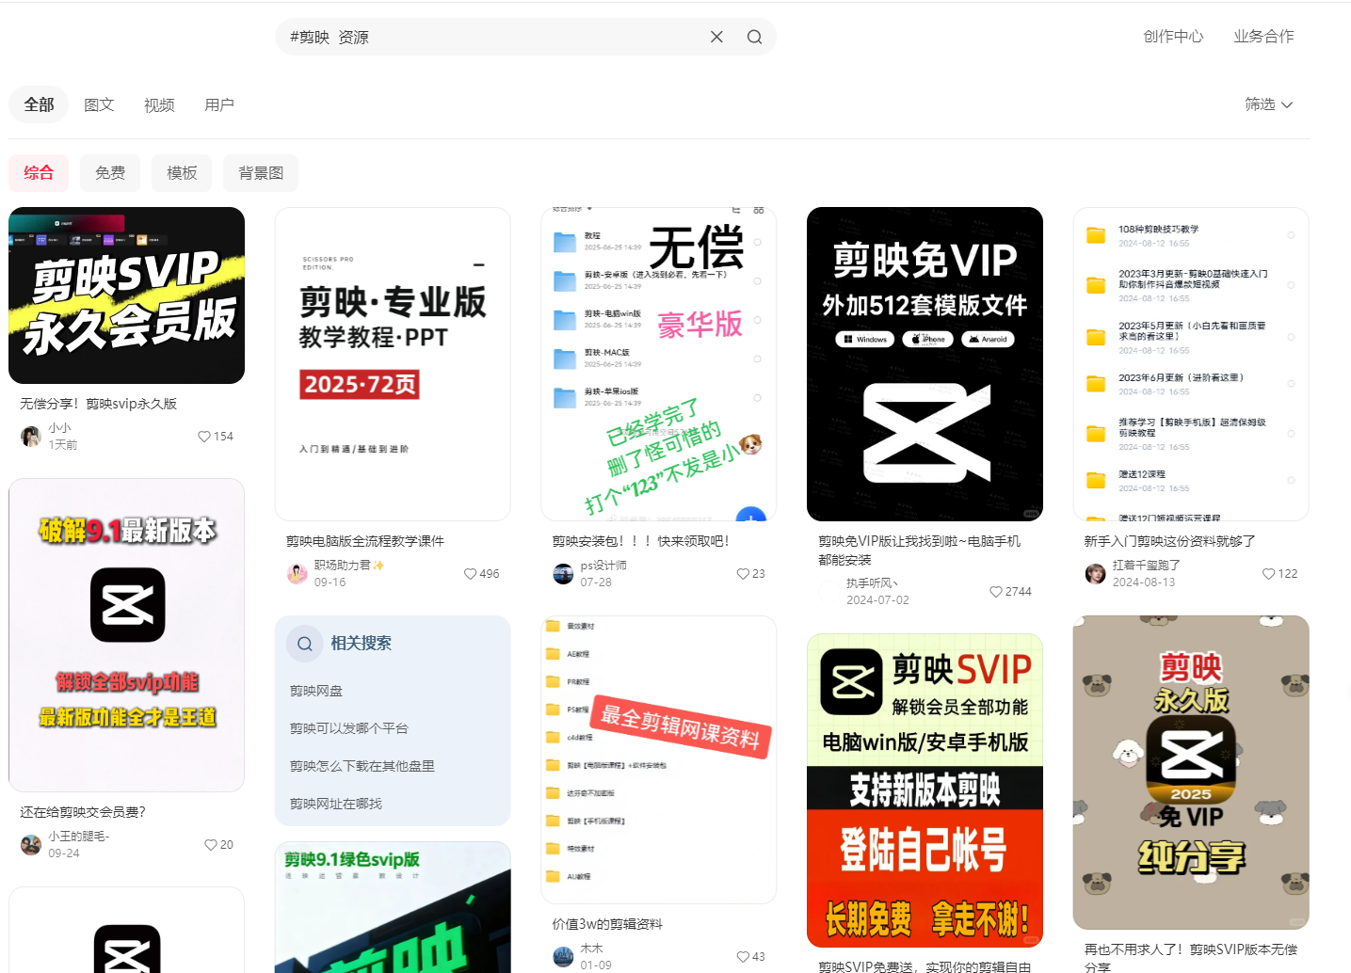Open ps设计师's profile avatar
The image size is (1351, 973).
coord(563,573)
